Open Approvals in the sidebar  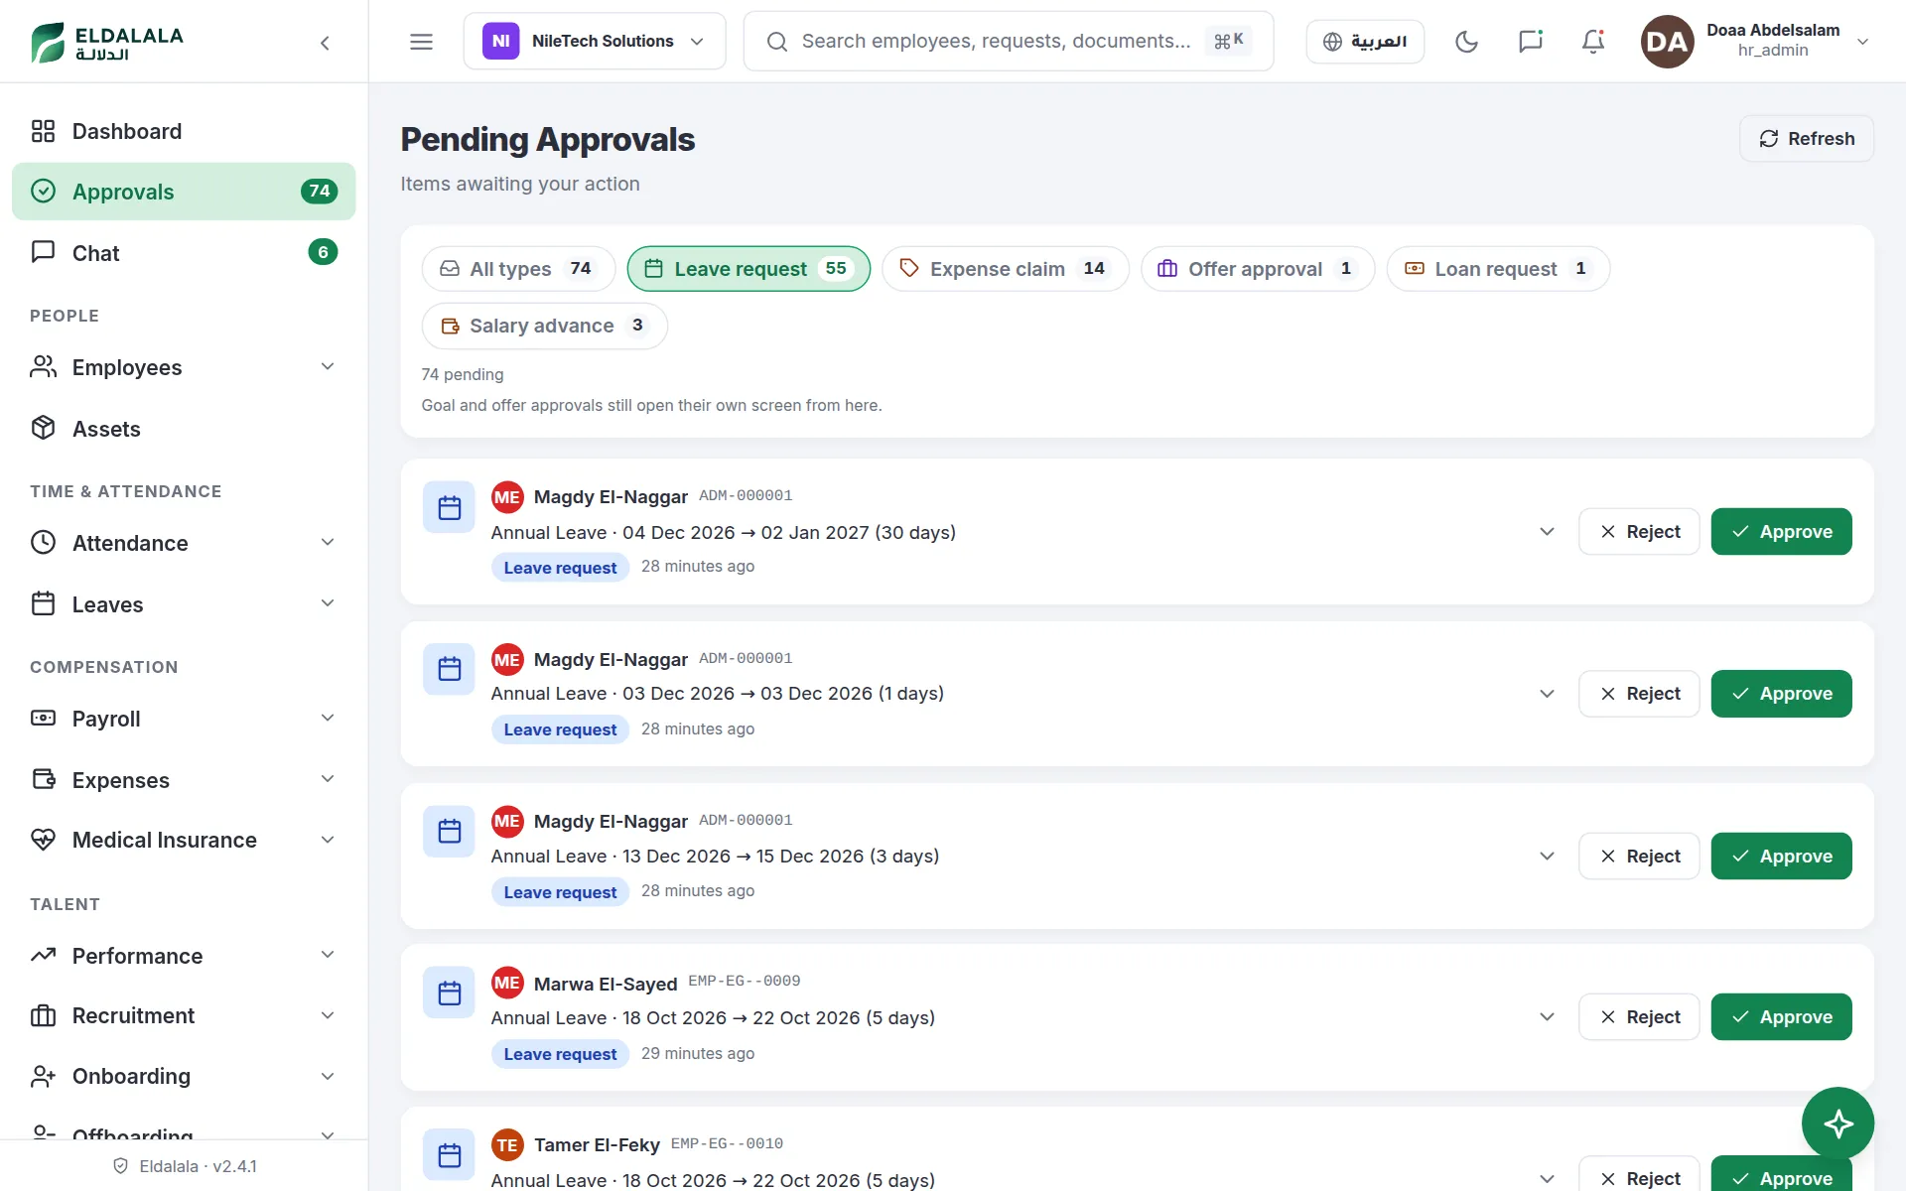click(184, 192)
